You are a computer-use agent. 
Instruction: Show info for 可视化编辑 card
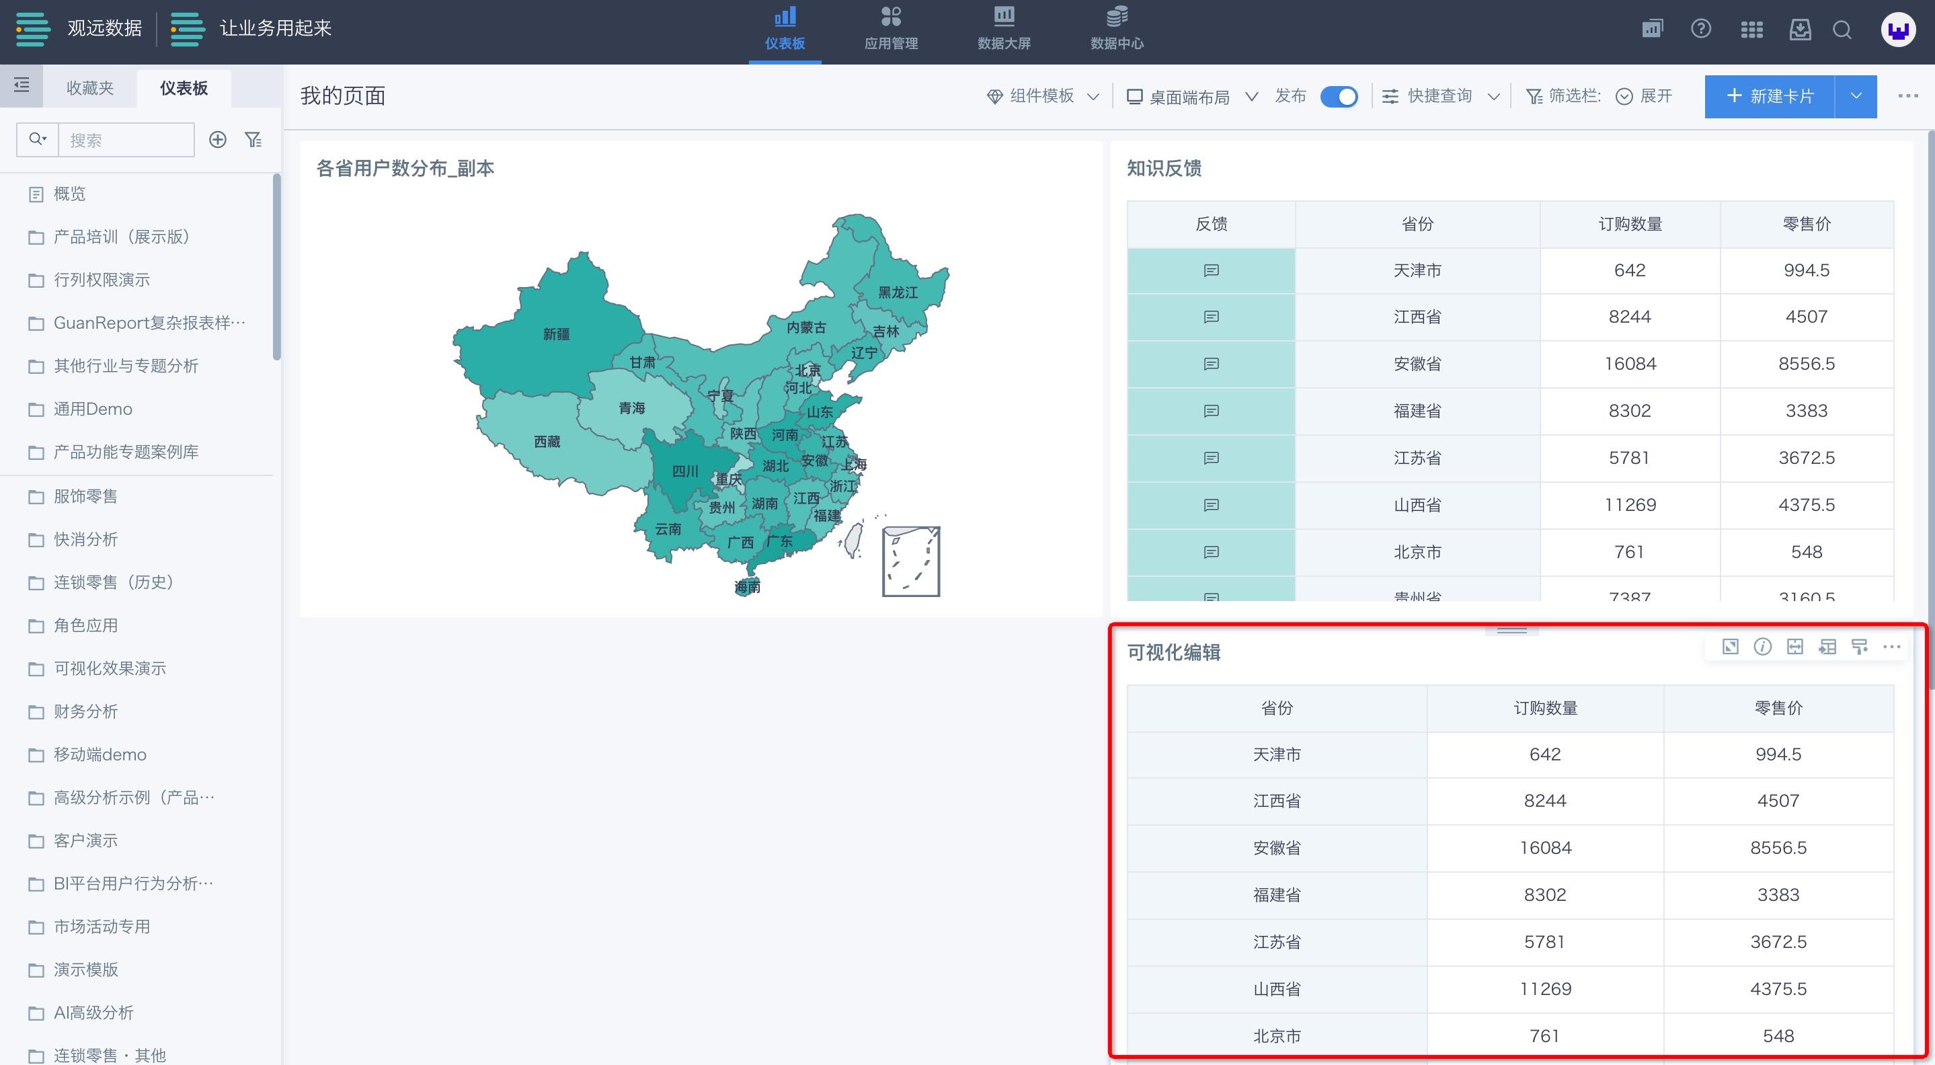coord(1762,647)
